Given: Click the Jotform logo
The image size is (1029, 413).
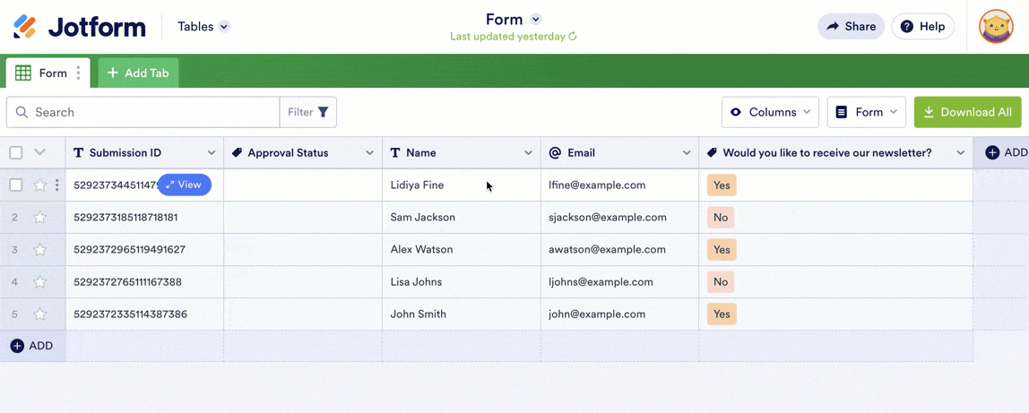Looking at the screenshot, I should (79, 27).
